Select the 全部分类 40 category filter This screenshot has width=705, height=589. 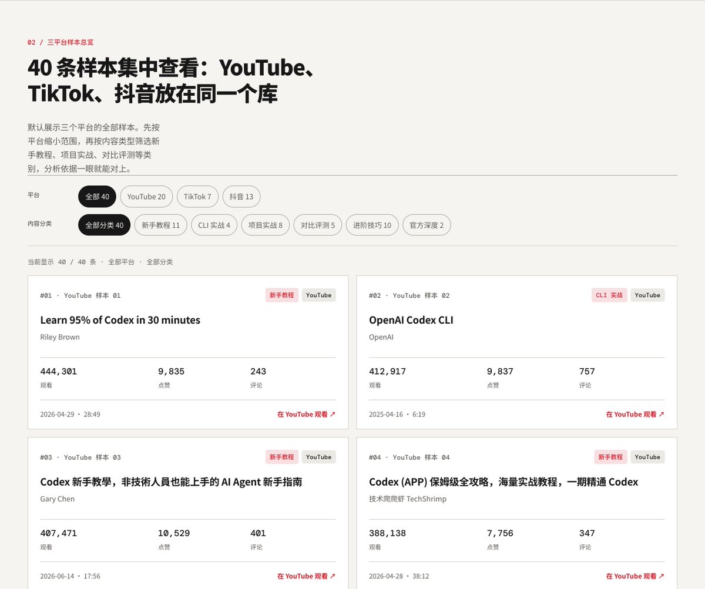[104, 225]
